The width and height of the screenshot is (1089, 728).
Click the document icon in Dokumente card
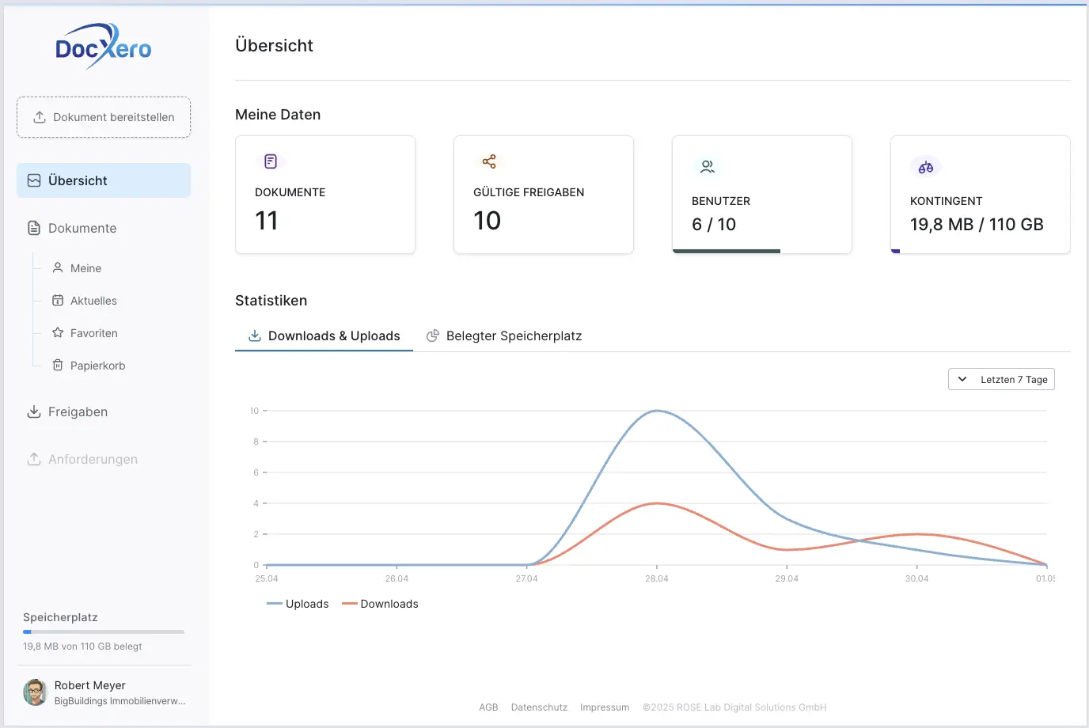271,161
